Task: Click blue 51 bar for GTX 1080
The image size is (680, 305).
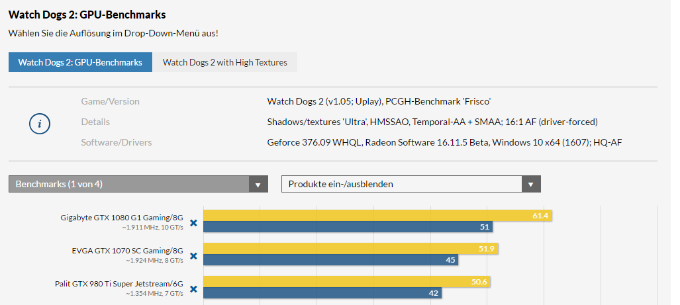Action: [x=348, y=226]
